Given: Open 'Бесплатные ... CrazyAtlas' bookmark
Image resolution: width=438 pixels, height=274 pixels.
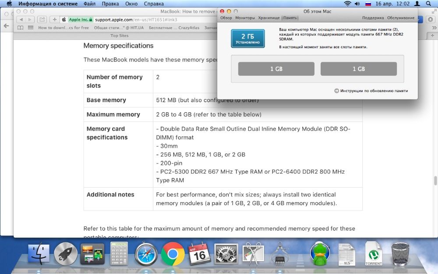Looking at the screenshot, I should [174, 28].
